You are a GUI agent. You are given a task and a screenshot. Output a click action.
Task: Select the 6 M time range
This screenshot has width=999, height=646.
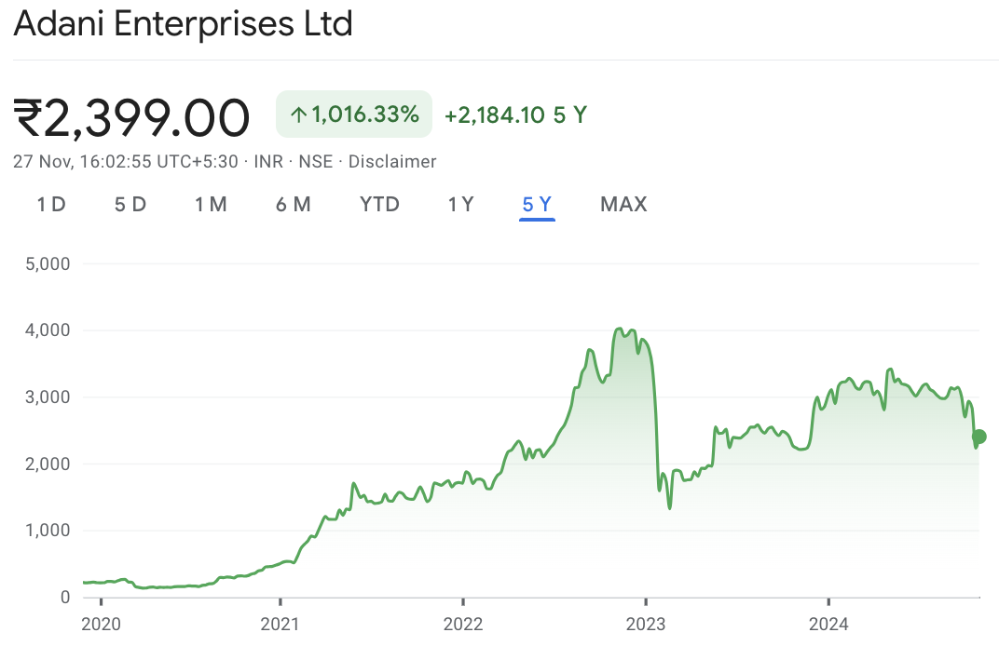[x=293, y=205]
